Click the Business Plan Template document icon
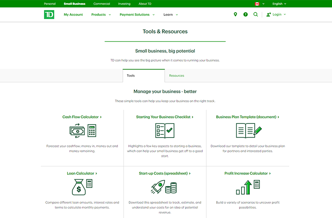Viewport: 332px width, 218px height. [x=249, y=131]
